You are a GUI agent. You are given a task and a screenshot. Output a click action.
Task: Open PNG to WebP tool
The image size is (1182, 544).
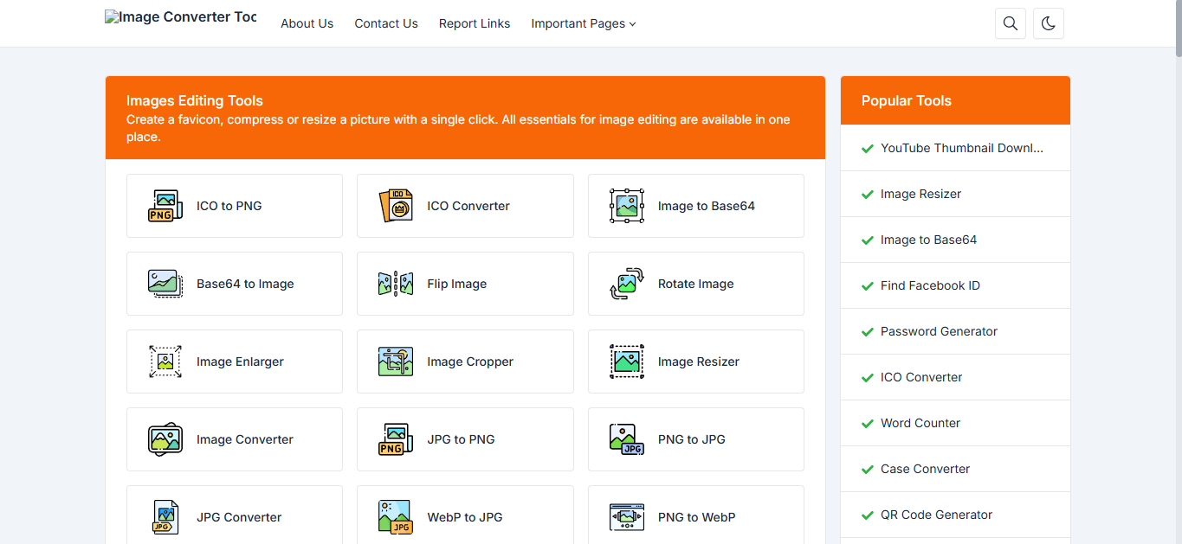tap(696, 517)
